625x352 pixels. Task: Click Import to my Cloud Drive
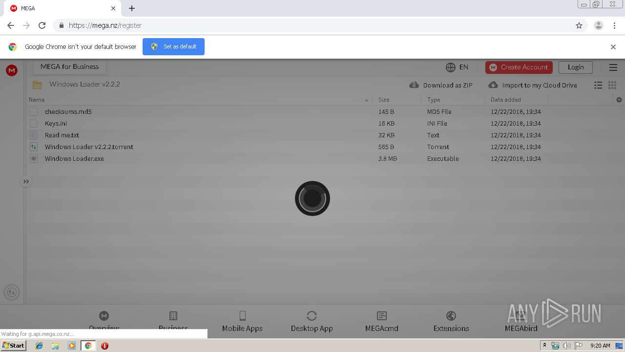[533, 85]
